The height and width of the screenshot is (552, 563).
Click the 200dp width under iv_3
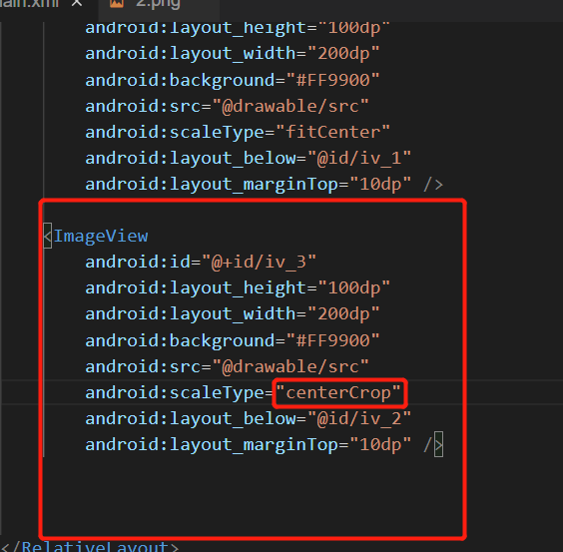point(343,313)
